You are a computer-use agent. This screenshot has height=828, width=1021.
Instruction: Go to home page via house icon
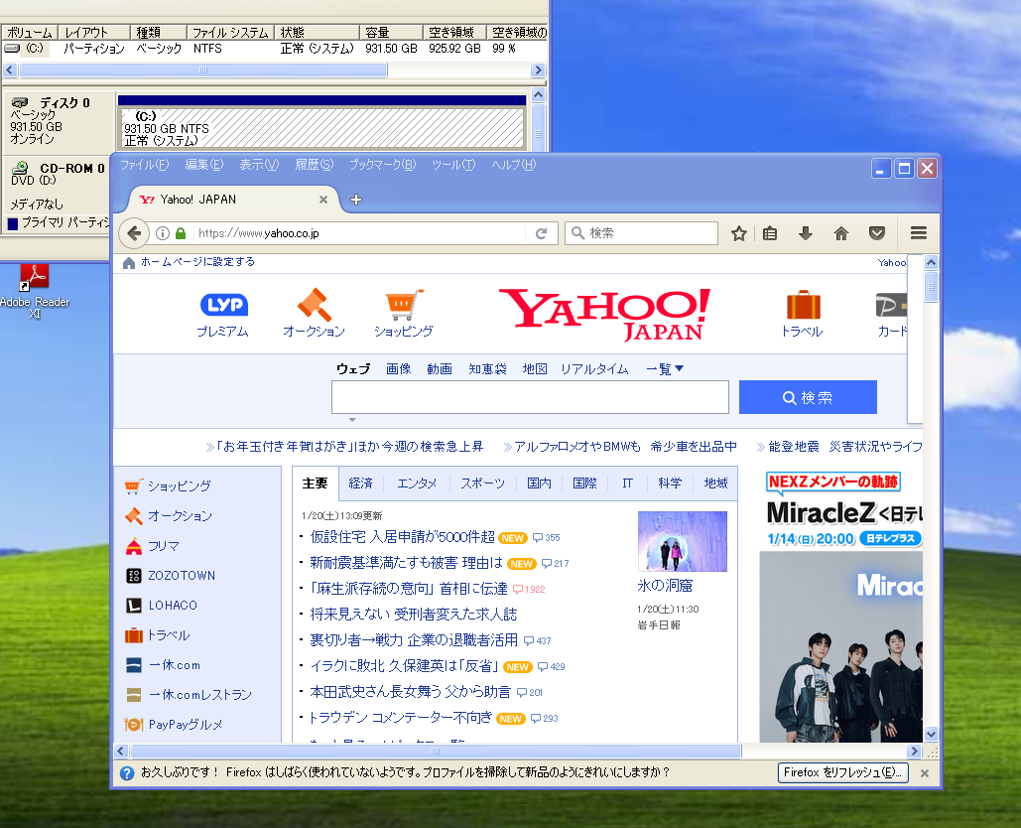coord(841,233)
